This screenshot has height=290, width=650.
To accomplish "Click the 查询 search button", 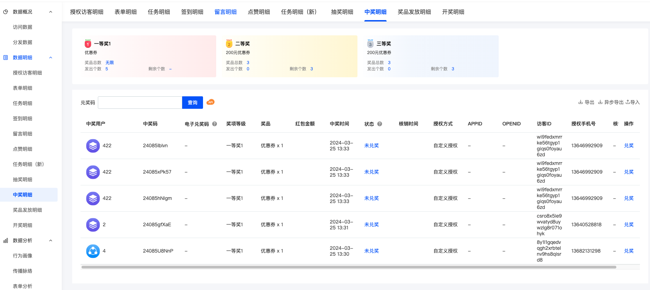I will tap(193, 103).
